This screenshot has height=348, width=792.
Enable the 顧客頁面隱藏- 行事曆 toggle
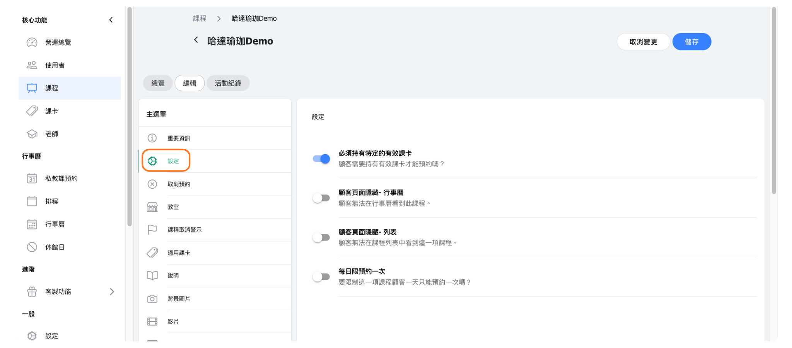coord(321,198)
